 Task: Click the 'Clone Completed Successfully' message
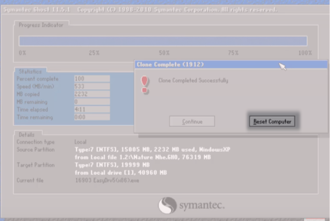(x=193, y=80)
